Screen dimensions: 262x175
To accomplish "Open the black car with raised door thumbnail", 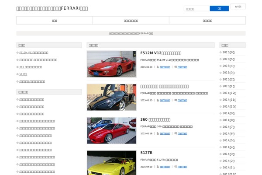I will coord(112,97).
